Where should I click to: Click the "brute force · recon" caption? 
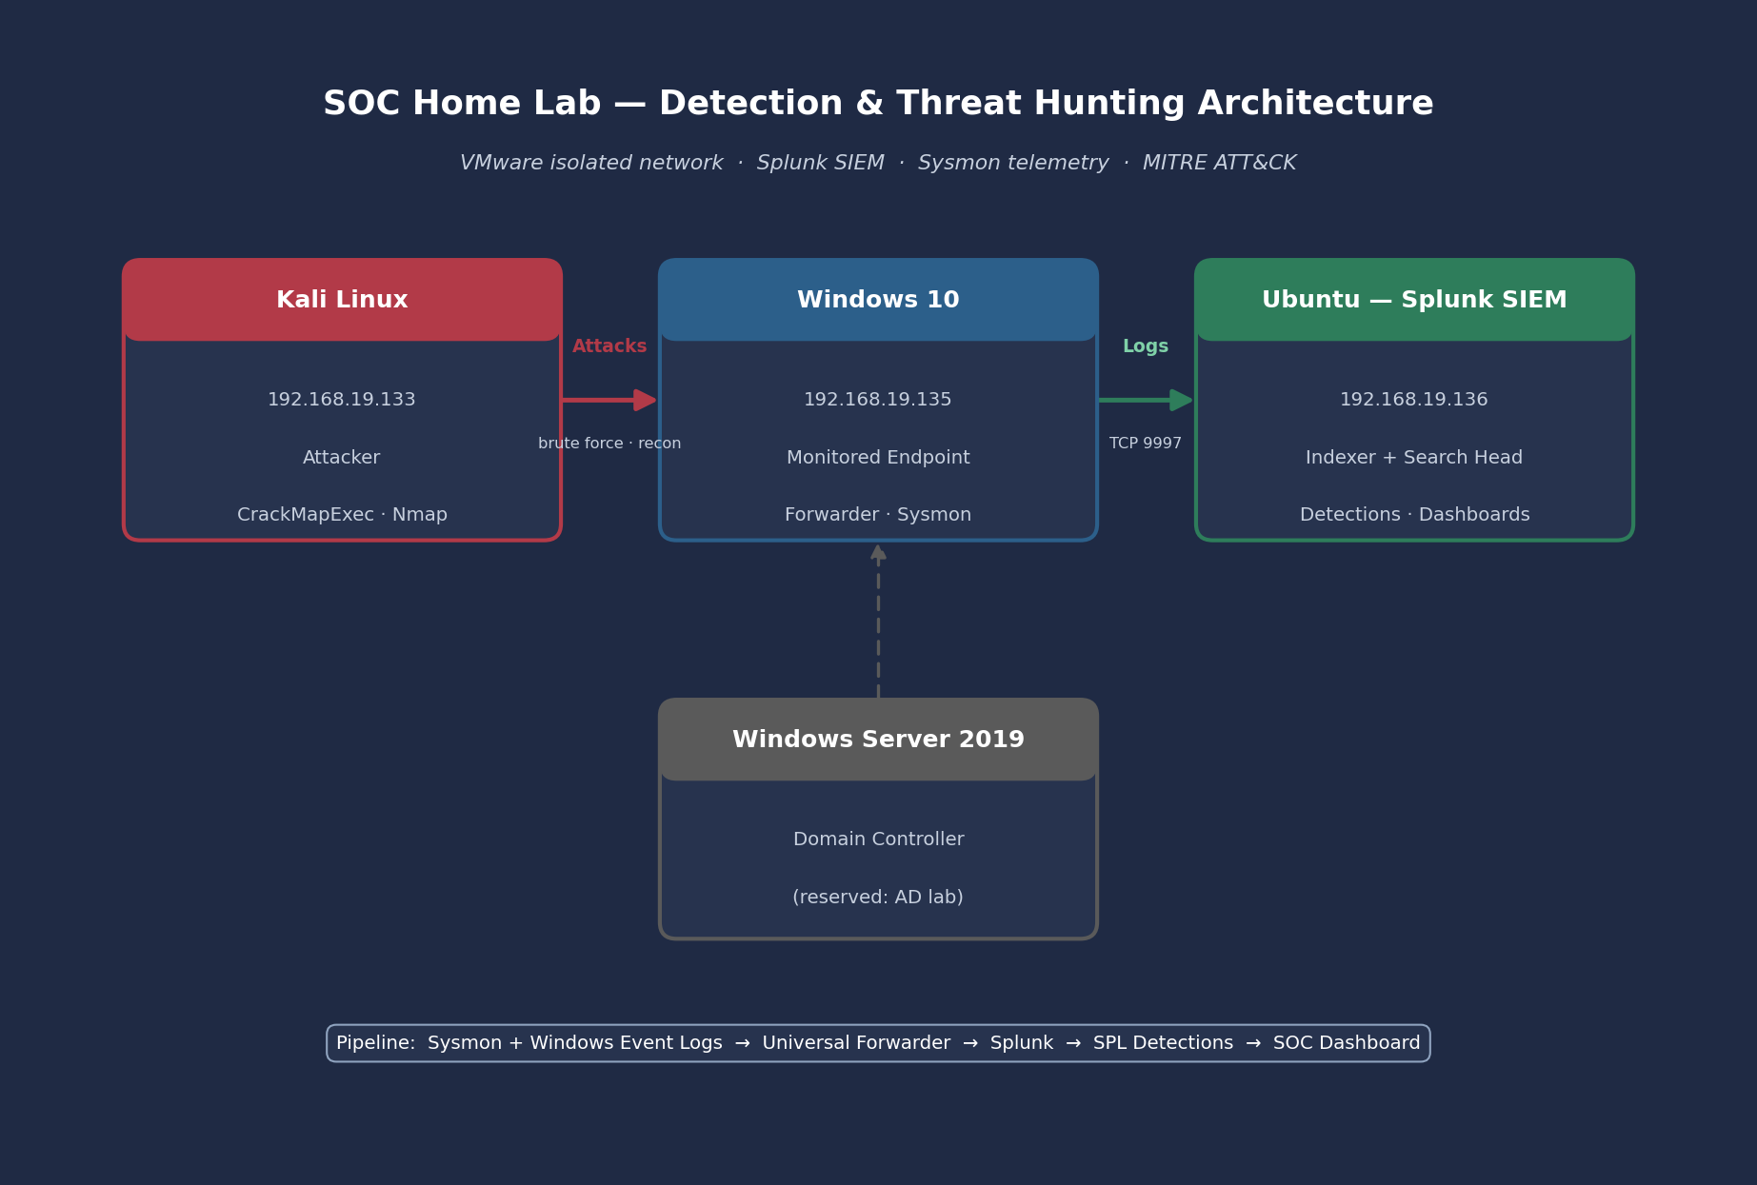(609, 444)
